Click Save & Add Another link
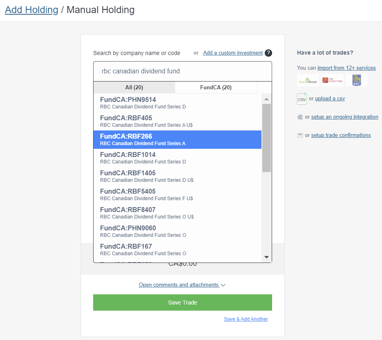This screenshot has height=340, width=382. (246, 319)
